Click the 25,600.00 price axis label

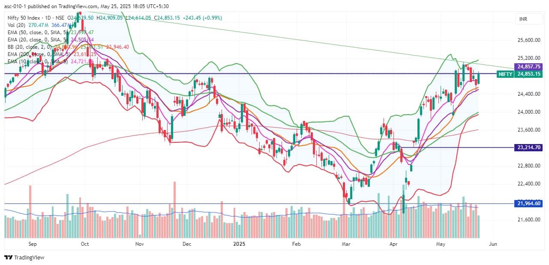(529, 40)
